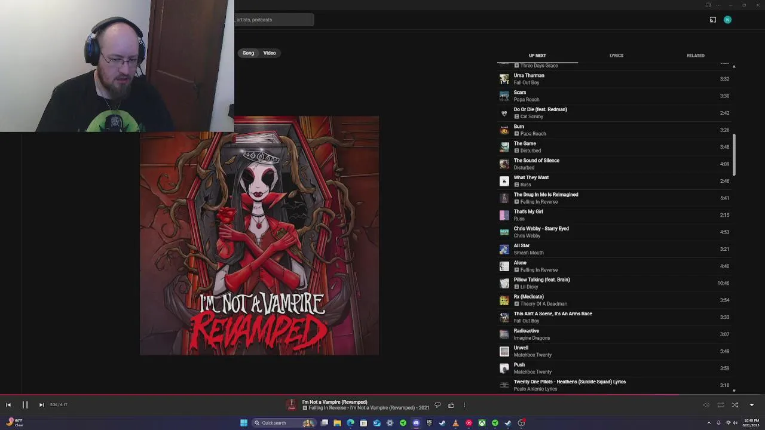Show hidden system tray icons
Image resolution: width=765 pixels, height=430 pixels.
[710, 423]
